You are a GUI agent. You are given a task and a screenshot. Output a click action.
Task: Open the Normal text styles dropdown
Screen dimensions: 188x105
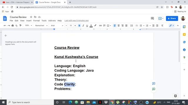coord(41,25)
